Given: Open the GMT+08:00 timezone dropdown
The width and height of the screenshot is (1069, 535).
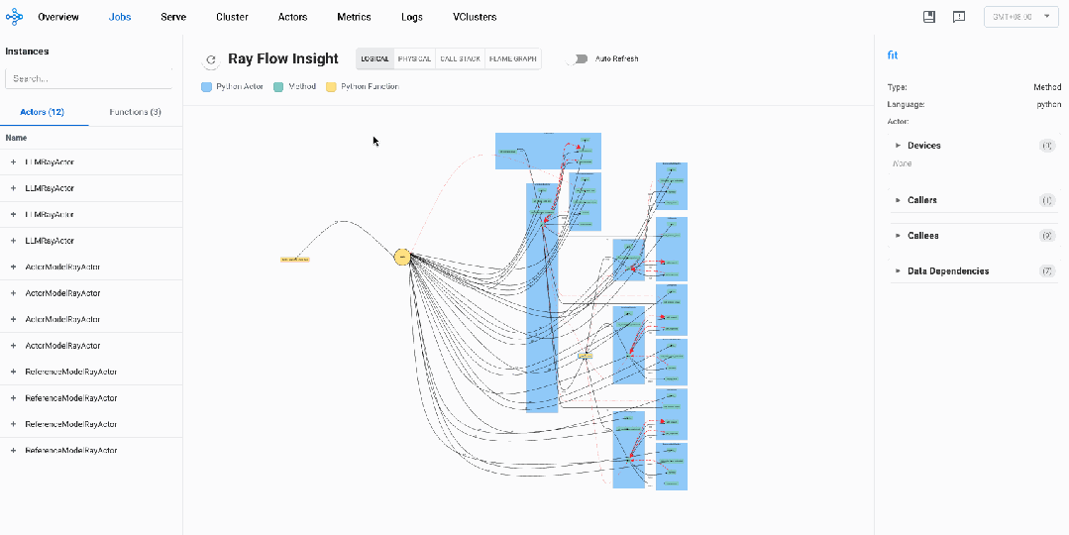Looking at the screenshot, I should [1020, 17].
